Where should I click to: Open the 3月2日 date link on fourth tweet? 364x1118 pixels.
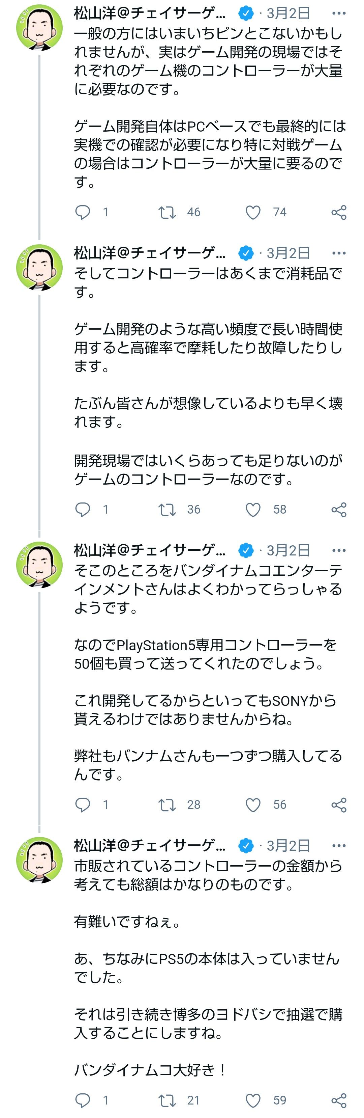288,846
